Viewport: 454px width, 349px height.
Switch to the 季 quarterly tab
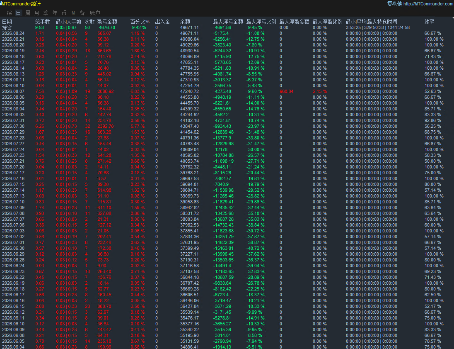coord(46,13)
